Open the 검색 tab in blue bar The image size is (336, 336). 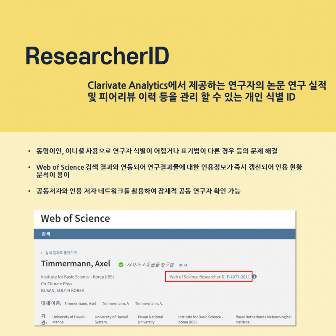coord(46,234)
